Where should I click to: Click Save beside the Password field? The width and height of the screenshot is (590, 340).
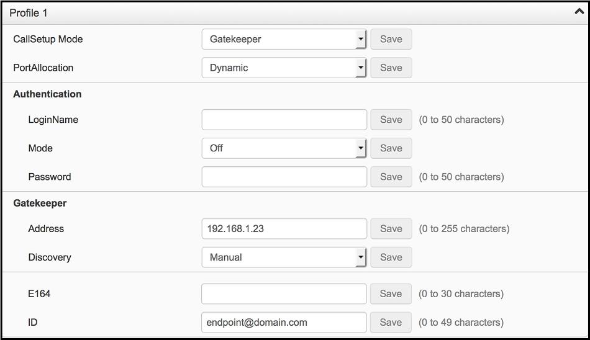pyautogui.click(x=391, y=177)
